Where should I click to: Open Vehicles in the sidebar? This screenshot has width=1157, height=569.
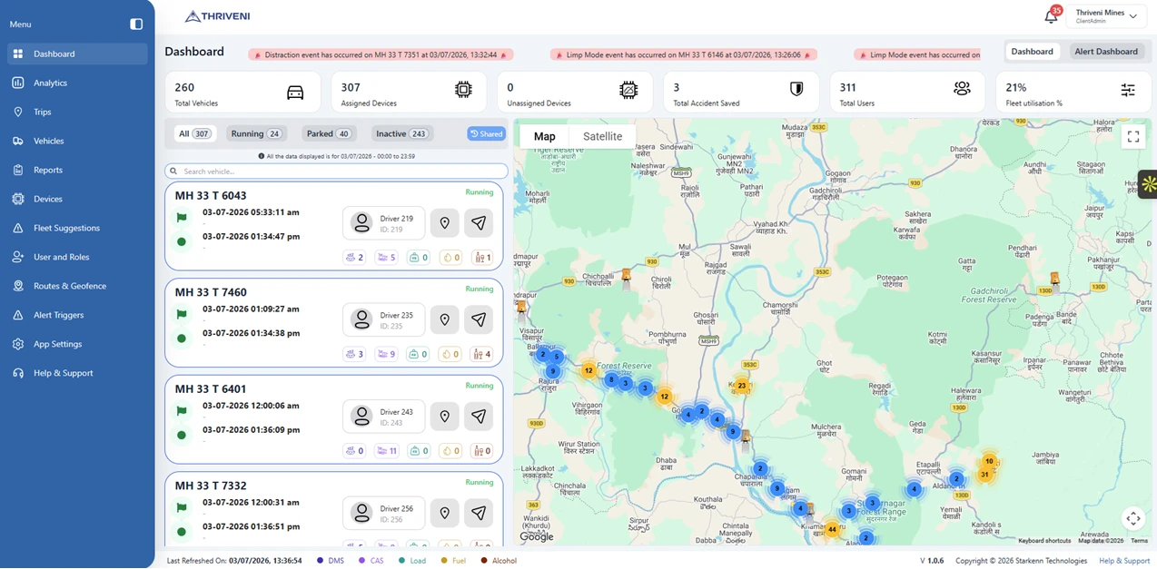[77, 141]
